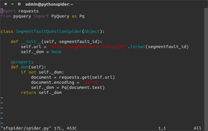Click the format method call
Screen dimensions: 208x131
click(138, 47)
